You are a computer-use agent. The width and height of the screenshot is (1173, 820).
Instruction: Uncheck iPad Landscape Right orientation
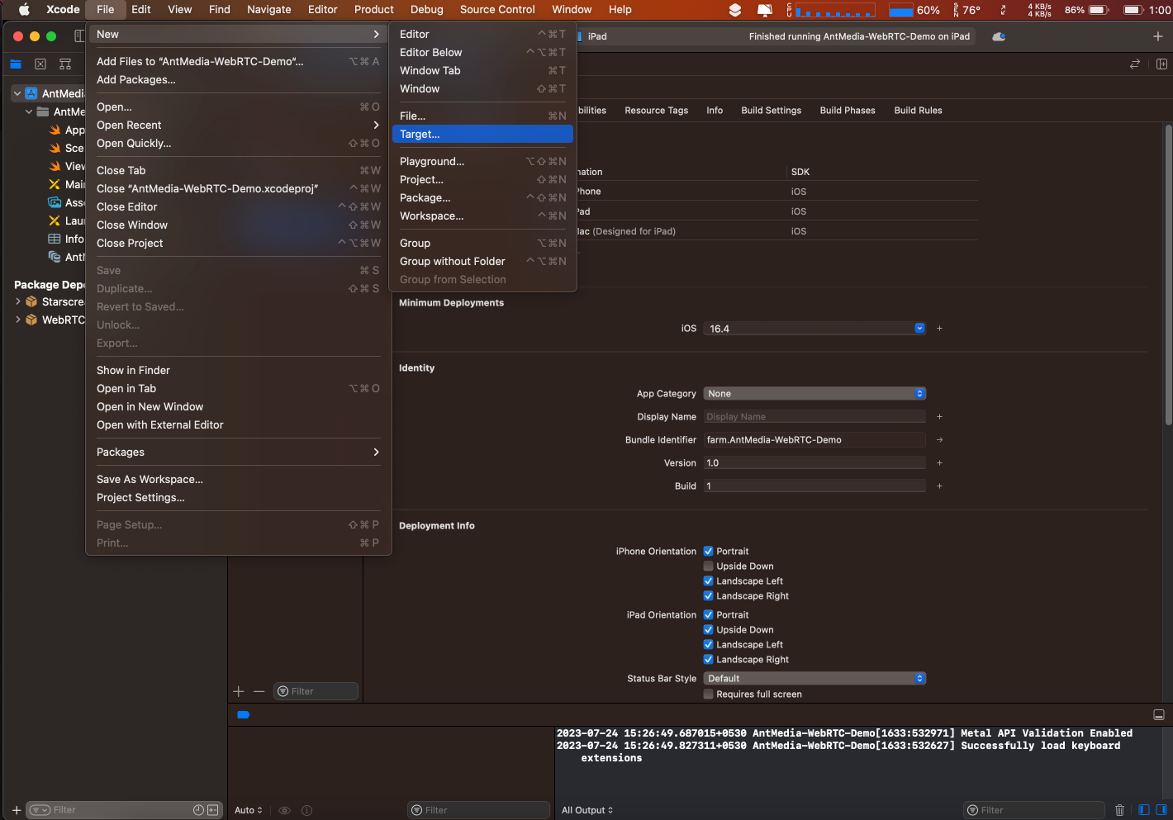708,660
